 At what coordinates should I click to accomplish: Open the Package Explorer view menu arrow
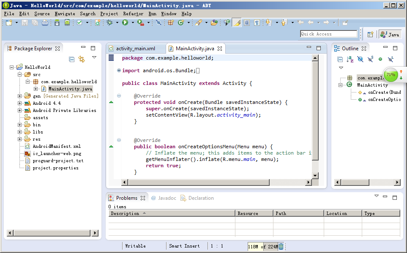pos(94,58)
